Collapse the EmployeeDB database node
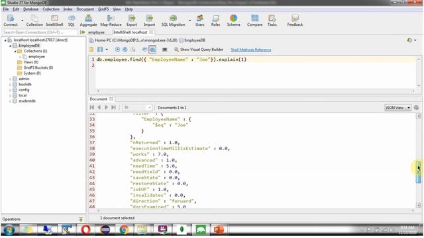 click(x=11, y=46)
